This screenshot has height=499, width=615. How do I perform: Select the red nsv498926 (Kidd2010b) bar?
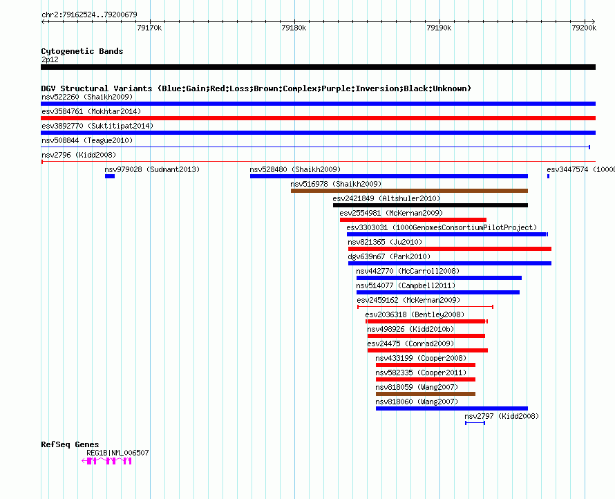tap(426, 336)
